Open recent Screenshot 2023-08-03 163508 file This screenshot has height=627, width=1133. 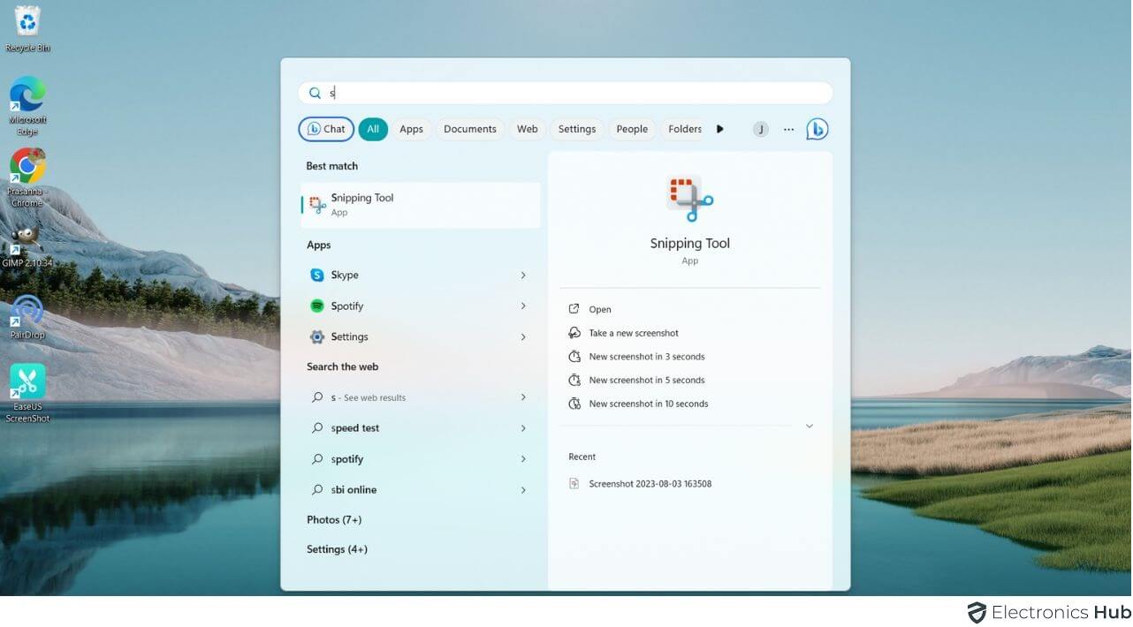[x=650, y=484]
